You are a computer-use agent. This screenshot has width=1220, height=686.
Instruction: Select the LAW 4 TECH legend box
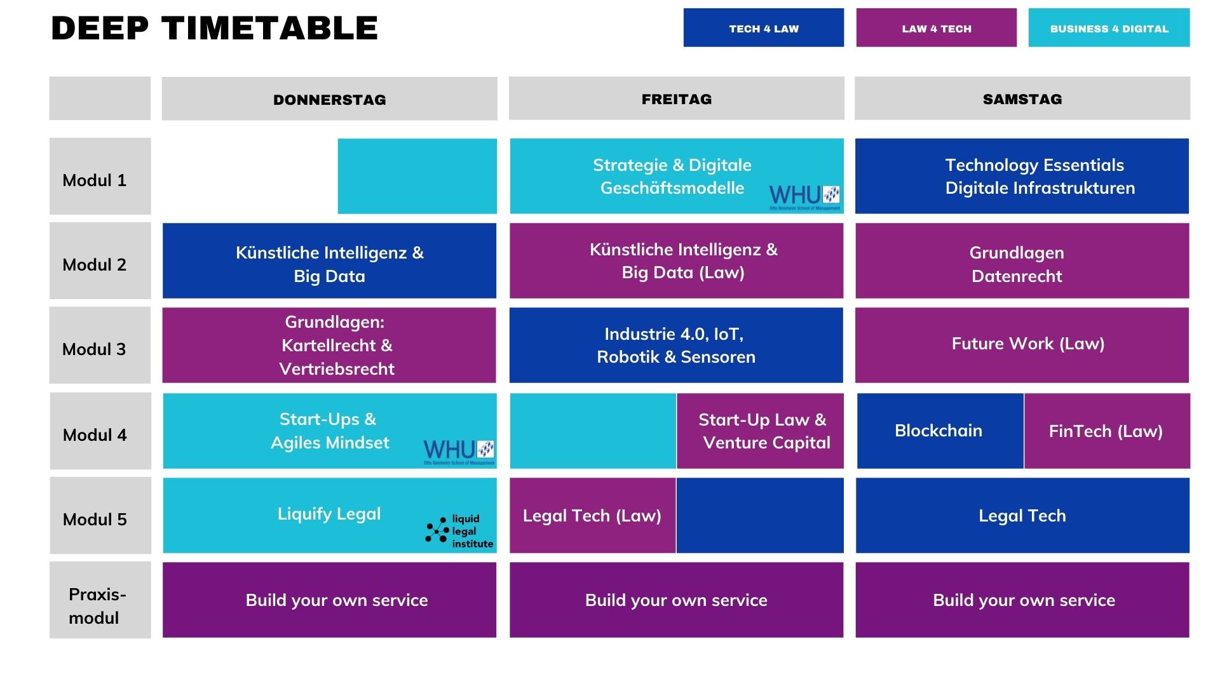click(937, 28)
